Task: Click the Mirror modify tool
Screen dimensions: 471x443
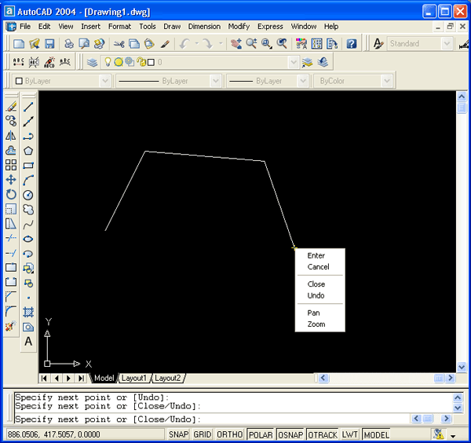Action: click(x=11, y=136)
